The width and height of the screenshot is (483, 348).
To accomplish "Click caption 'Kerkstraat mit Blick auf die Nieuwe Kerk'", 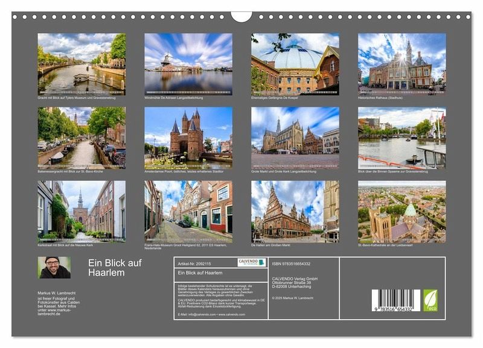I will point(65,245).
